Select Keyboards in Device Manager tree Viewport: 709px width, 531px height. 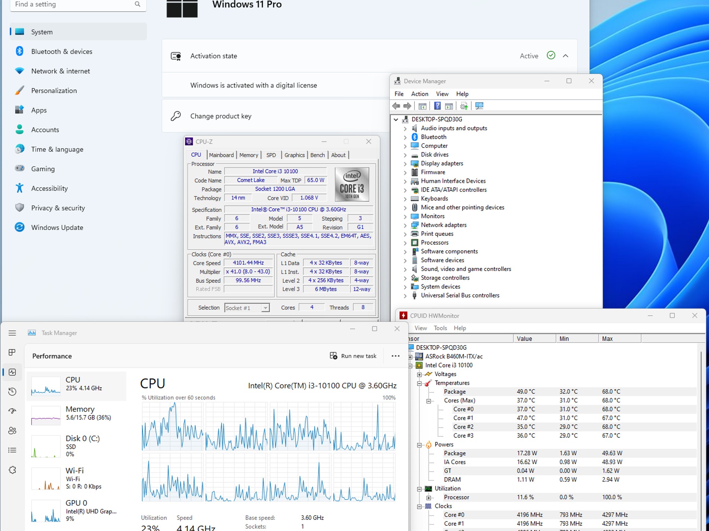point(434,199)
